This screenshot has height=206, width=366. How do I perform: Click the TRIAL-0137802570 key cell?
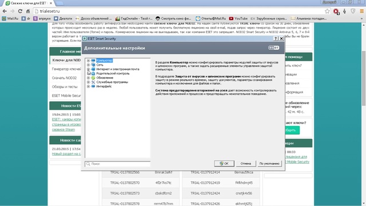pyautogui.click(x=125, y=183)
